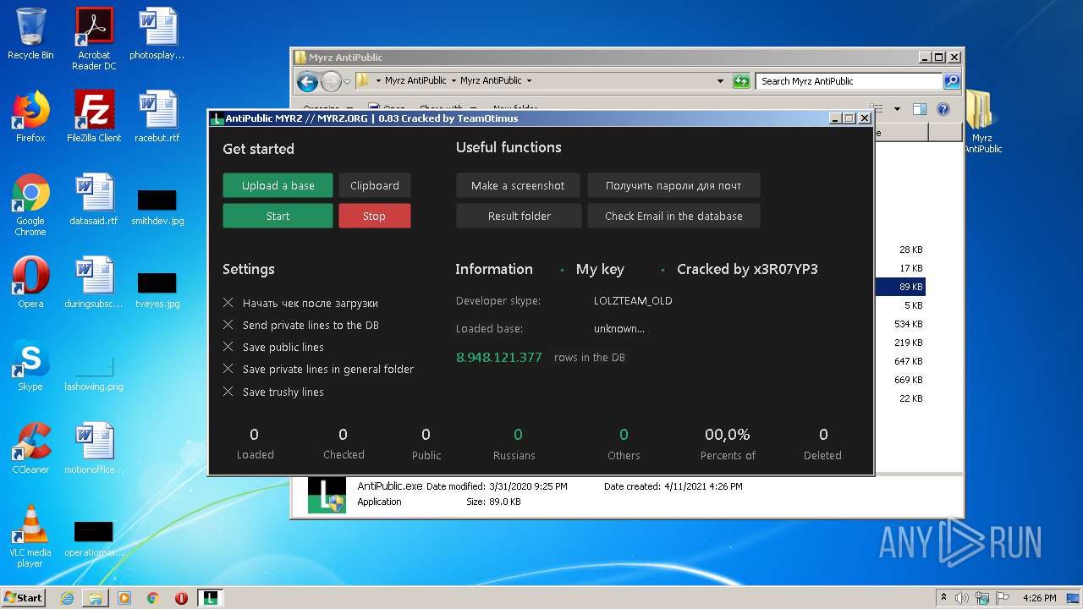Open duringsubsc document on desktop

click(x=94, y=283)
